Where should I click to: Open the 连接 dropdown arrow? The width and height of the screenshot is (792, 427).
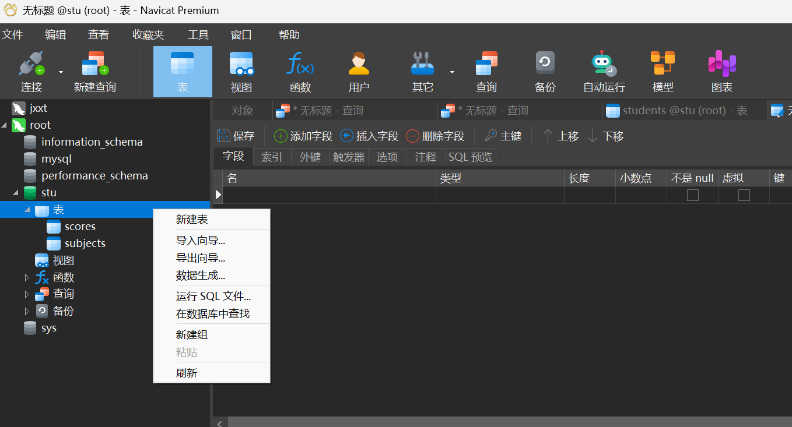pyautogui.click(x=61, y=72)
